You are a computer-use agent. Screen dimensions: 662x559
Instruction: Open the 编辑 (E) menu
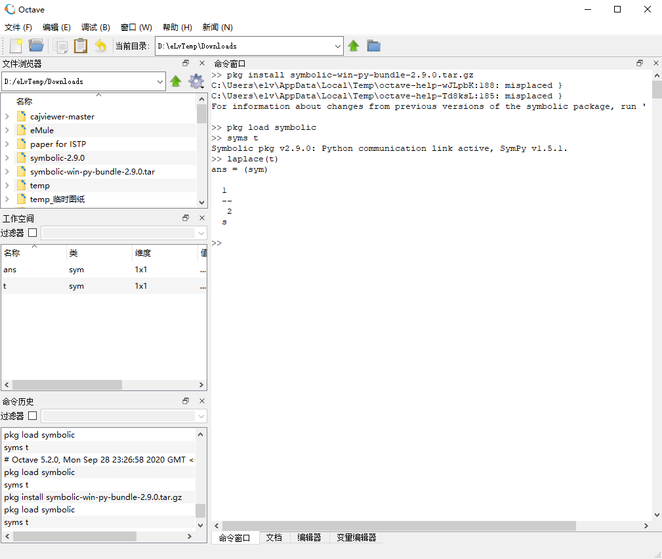point(56,27)
